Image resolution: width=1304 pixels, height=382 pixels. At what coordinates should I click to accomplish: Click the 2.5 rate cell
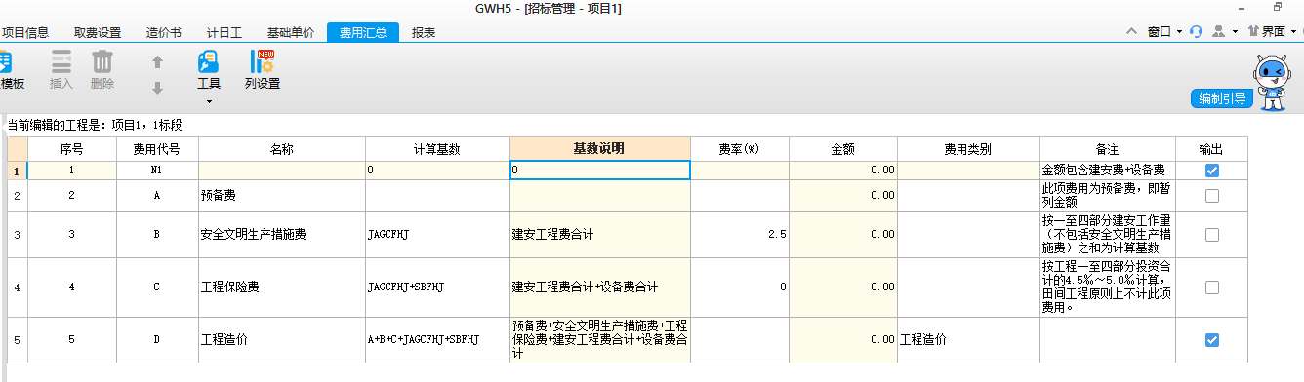tap(739, 235)
